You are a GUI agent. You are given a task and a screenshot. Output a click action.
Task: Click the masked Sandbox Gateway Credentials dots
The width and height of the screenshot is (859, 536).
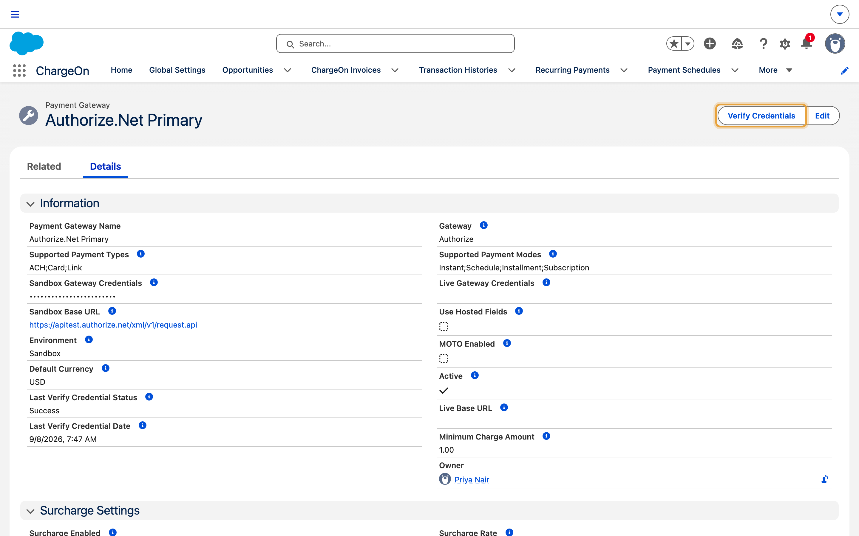point(72,297)
